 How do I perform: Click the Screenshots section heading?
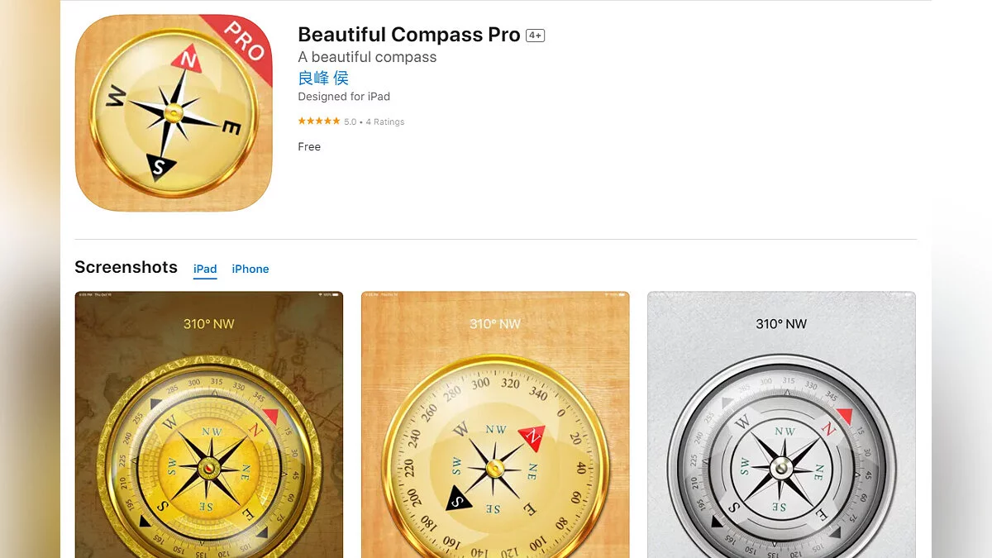coord(126,267)
